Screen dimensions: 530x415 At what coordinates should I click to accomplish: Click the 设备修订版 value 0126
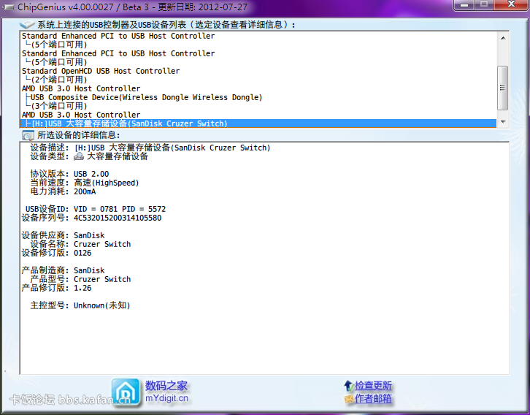click(x=82, y=253)
